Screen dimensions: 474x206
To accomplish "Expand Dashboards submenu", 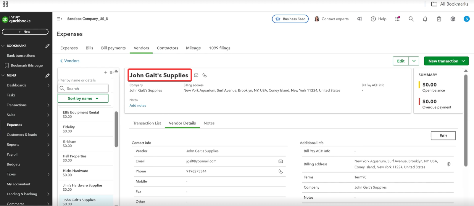I will tap(48, 85).
